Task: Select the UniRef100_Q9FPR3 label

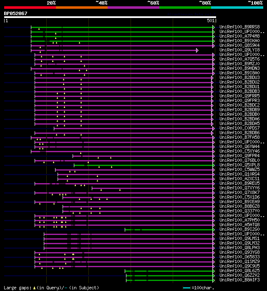Action: (239, 100)
